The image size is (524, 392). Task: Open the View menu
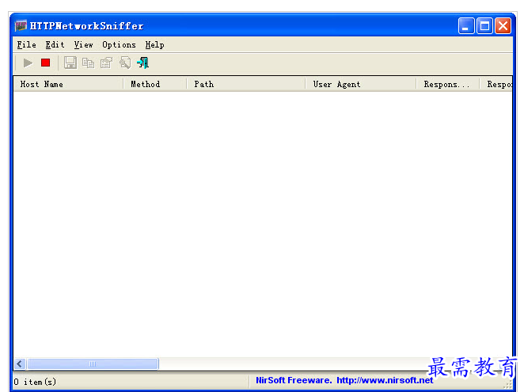point(84,45)
